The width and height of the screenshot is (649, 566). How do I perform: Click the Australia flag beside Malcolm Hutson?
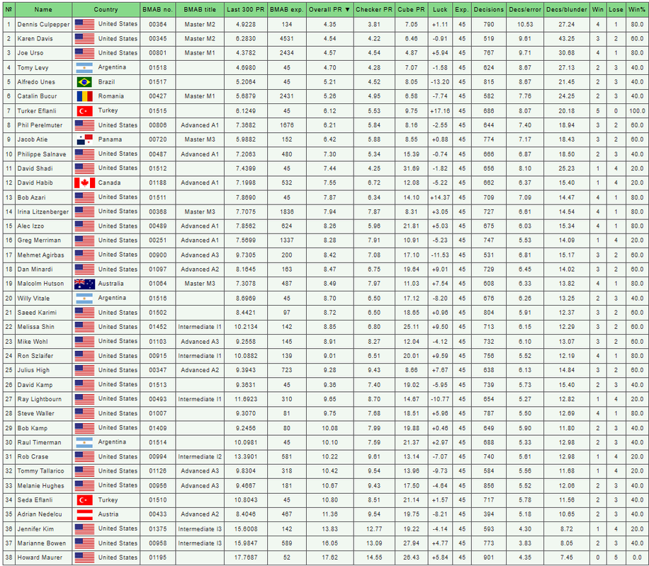[84, 284]
